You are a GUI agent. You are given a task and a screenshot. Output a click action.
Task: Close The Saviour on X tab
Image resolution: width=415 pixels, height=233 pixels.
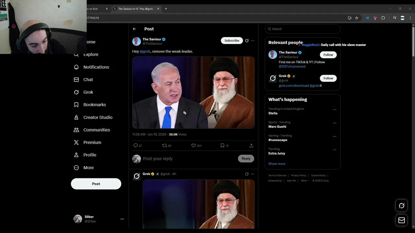[158, 9]
